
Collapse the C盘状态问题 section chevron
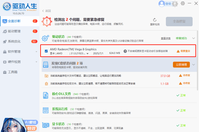(x=194, y=65)
